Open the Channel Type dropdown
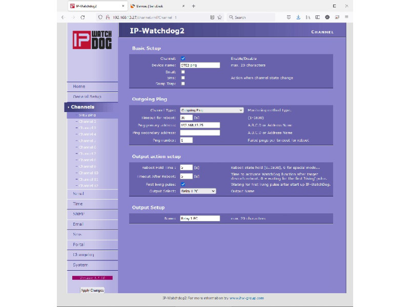Screen dimensions: 410x307 coord(212,110)
